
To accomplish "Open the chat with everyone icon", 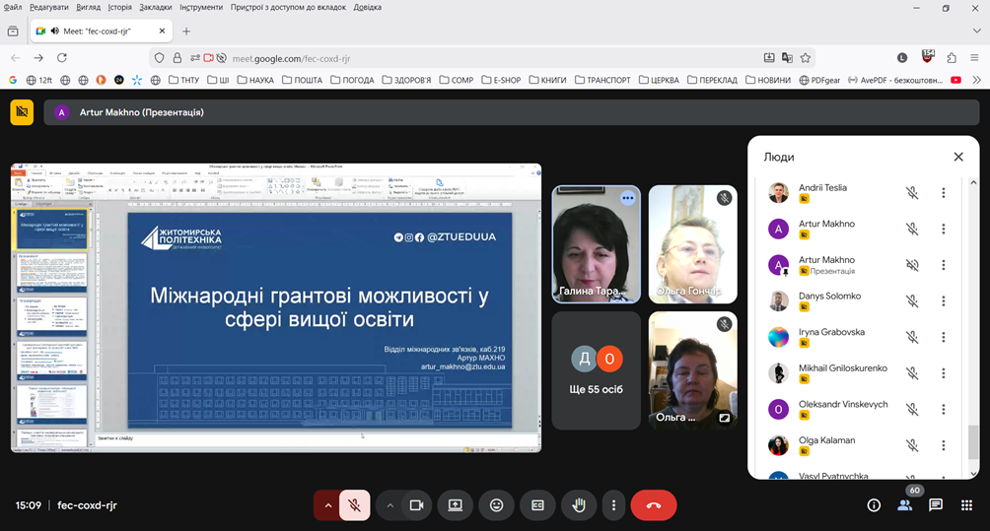I will [935, 505].
